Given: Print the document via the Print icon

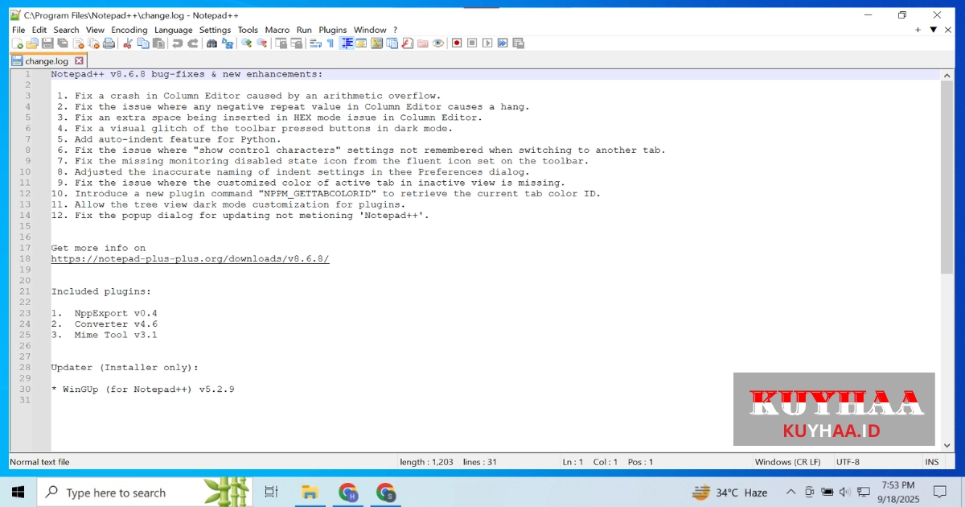Looking at the screenshot, I should pyautogui.click(x=109, y=43).
